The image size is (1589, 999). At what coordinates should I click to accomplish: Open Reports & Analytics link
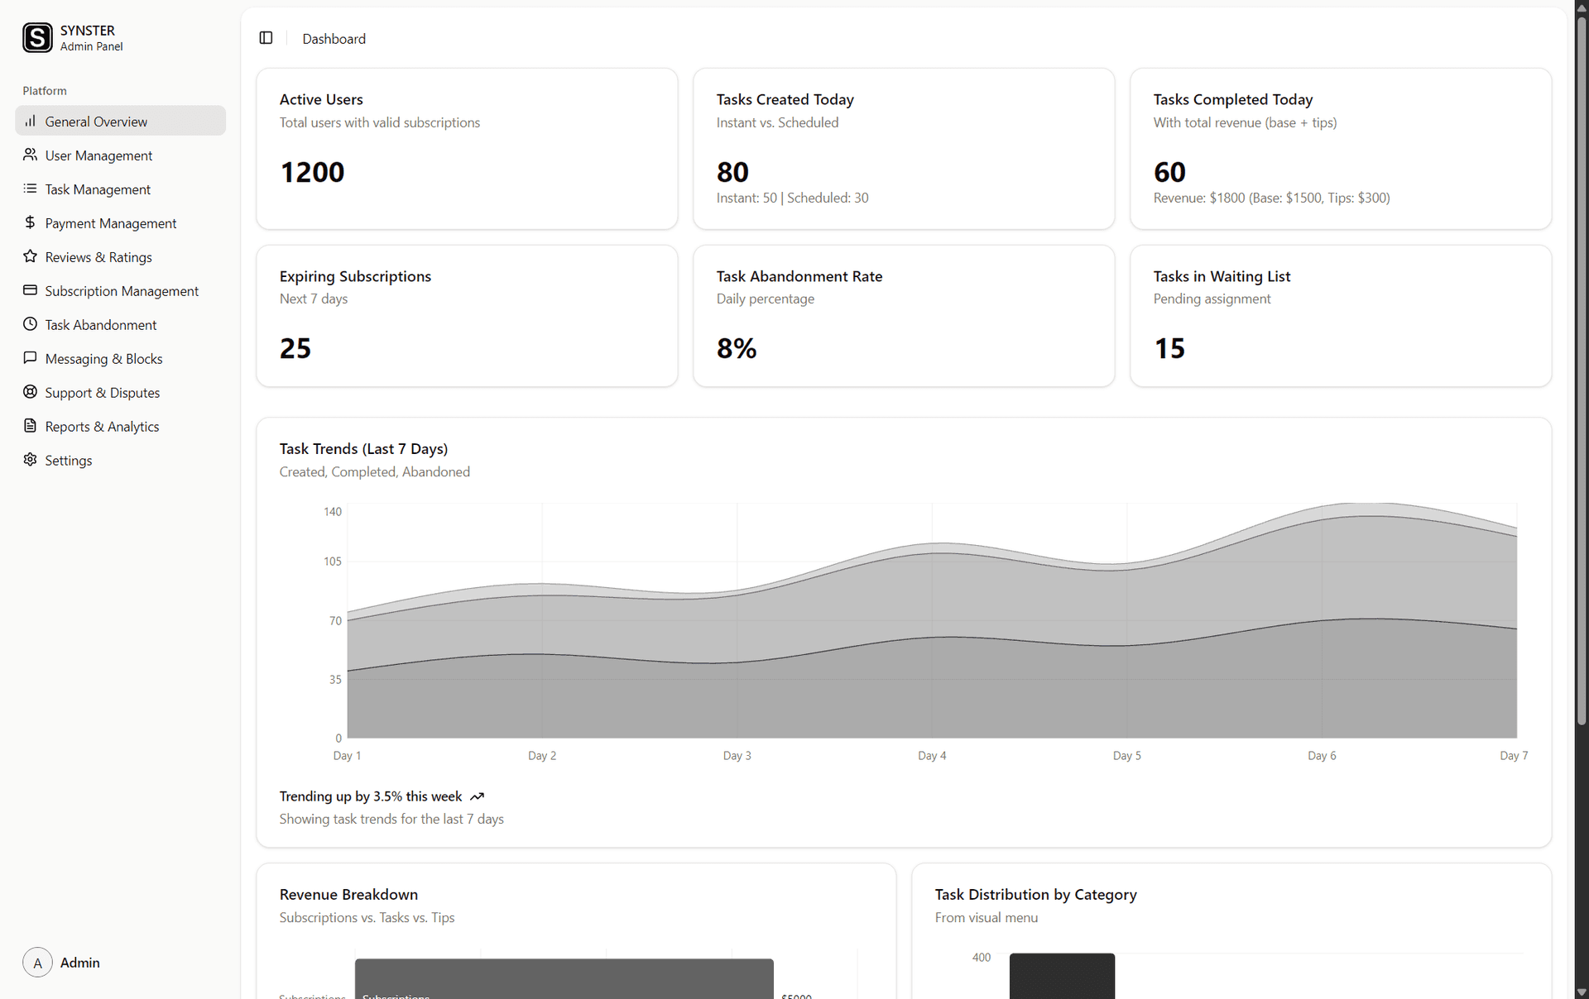[x=120, y=426]
